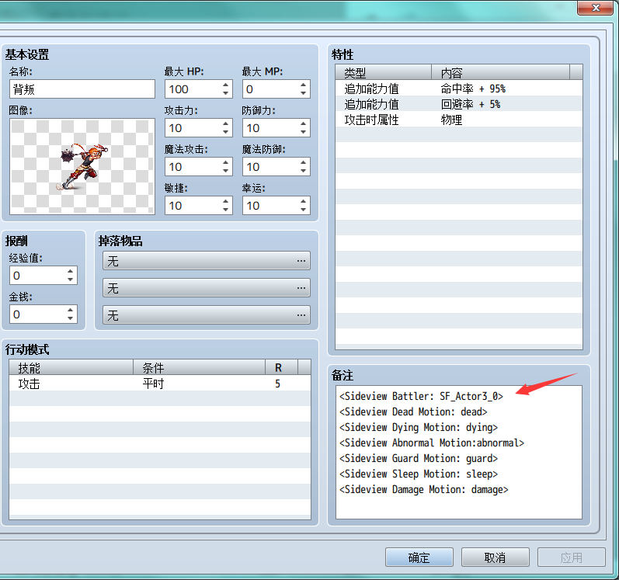Viewport: 619px width, 580px height.
Task: Click the 名称 input field containing 背叛
Action: [82, 89]
